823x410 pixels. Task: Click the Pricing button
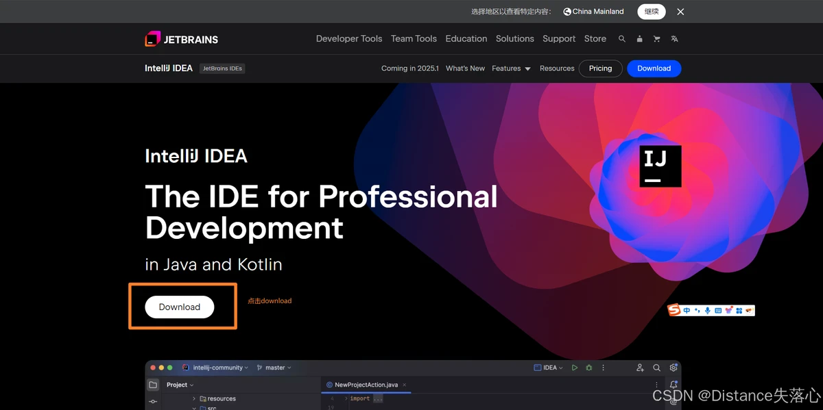tap(600, 68)
